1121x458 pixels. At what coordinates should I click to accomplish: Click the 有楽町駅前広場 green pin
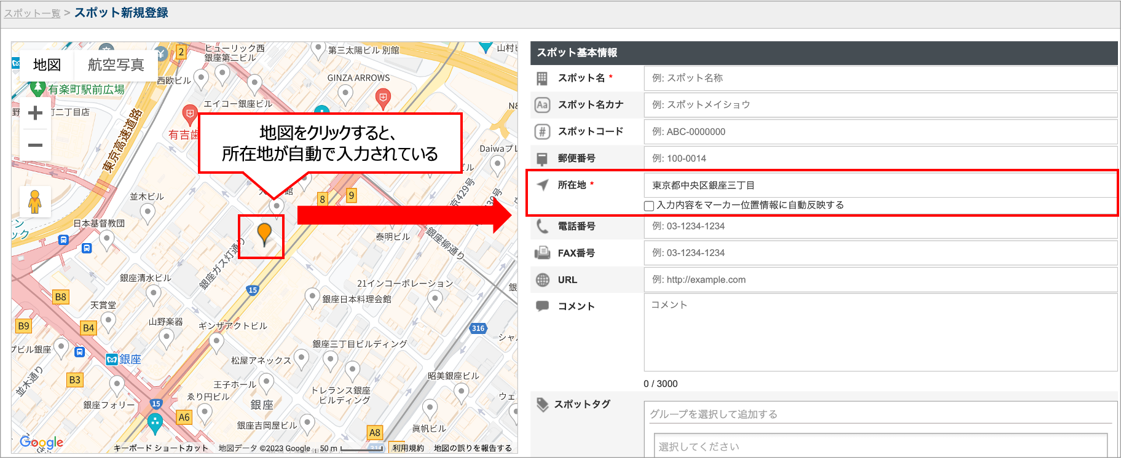coord(38,87)
